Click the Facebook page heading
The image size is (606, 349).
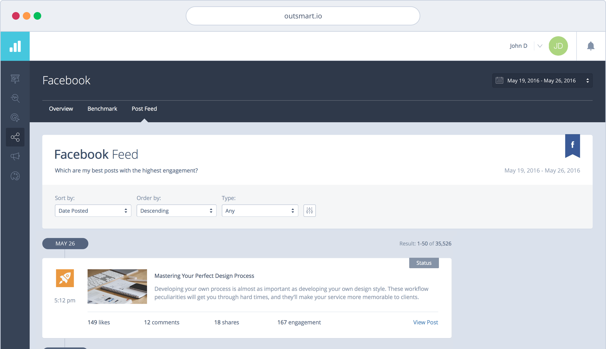point(66,80)
